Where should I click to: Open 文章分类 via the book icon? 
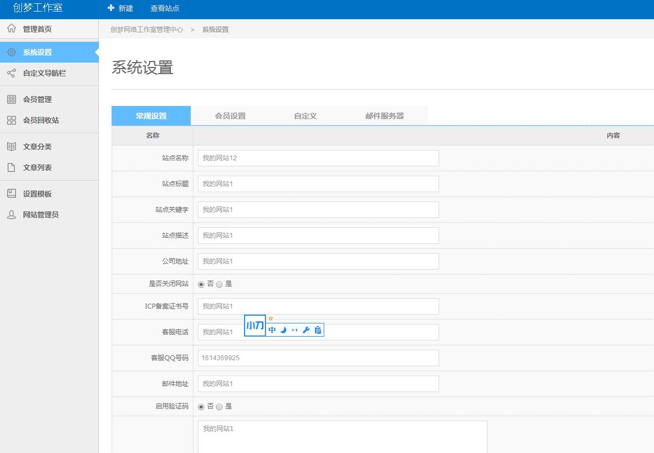point(11,147)
